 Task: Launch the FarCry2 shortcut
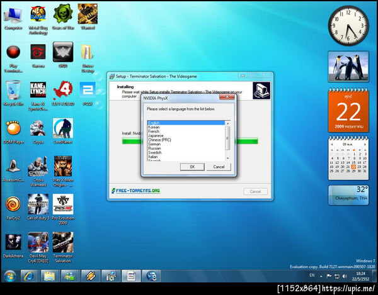[13, 208]
